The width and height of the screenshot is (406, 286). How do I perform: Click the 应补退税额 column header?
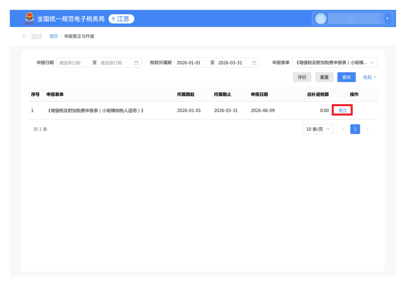pyautogui.click(x=318, y=94)
